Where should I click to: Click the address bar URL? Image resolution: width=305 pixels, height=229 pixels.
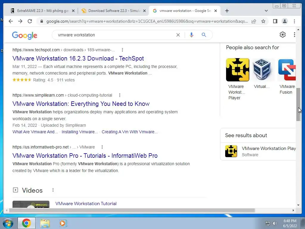tap(147, 21)
